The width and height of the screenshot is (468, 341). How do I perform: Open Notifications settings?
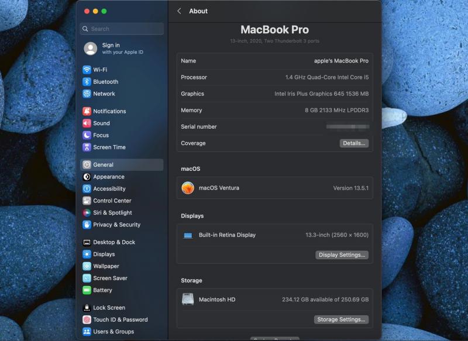tap(122, 111)
